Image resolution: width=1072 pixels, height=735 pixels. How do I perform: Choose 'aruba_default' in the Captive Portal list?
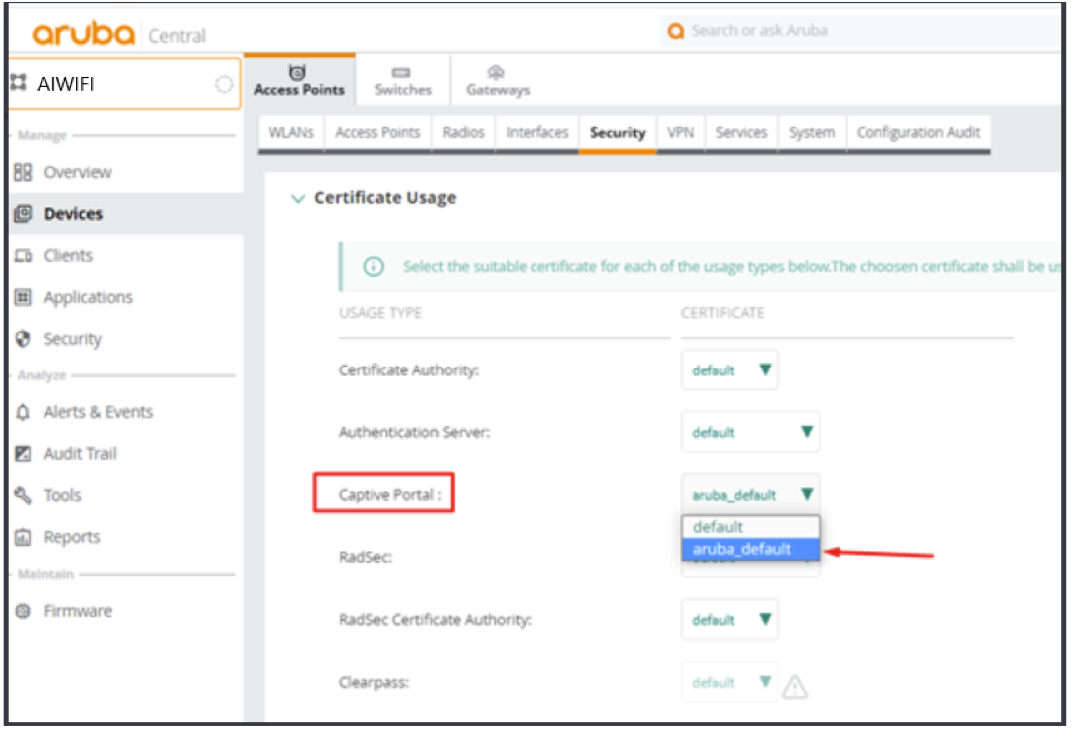[750, 550]
